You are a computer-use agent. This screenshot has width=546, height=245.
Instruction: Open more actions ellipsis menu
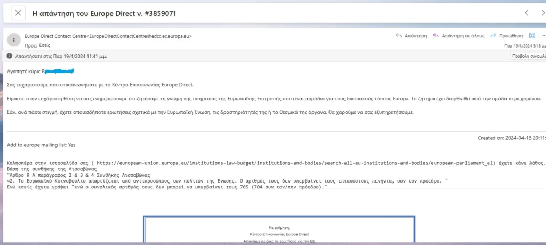[x=543, y=36]
